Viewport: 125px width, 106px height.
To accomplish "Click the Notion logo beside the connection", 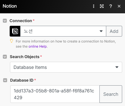I will click(15, 31).
